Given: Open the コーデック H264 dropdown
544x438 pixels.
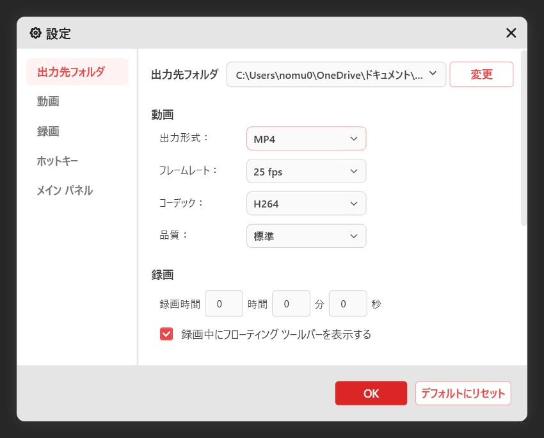Looking at the screenshot, I should 306,204.
